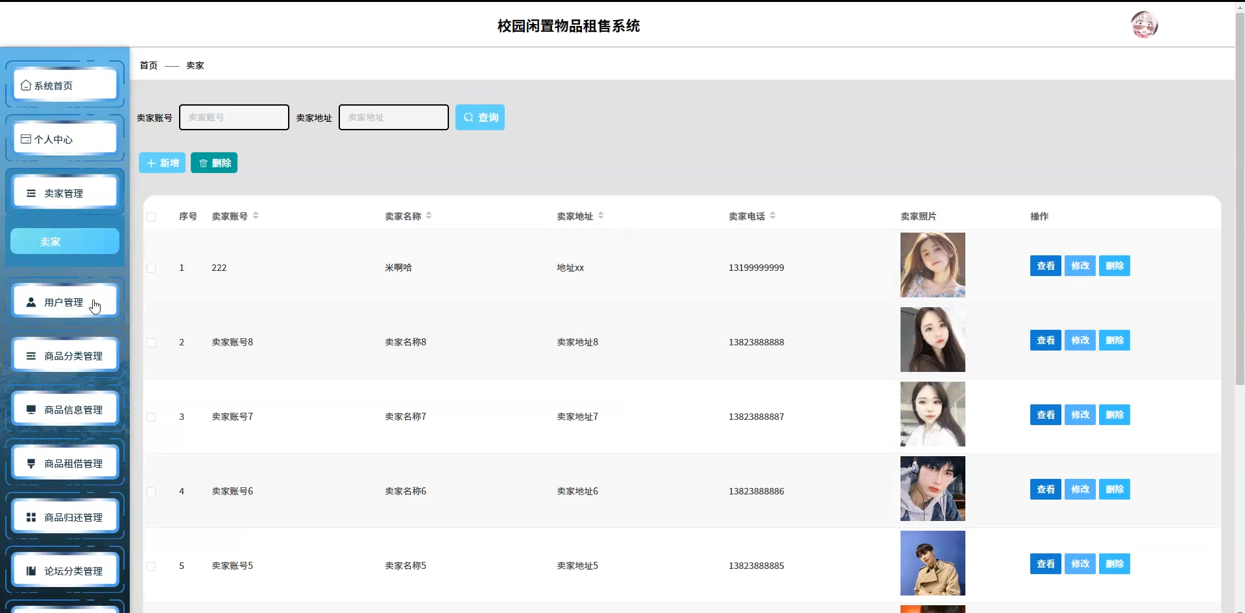Viewport: 1245px width, 613px height.
Task: Click 删除 for 卖家账号6
Action: [x=1115, y=489]
